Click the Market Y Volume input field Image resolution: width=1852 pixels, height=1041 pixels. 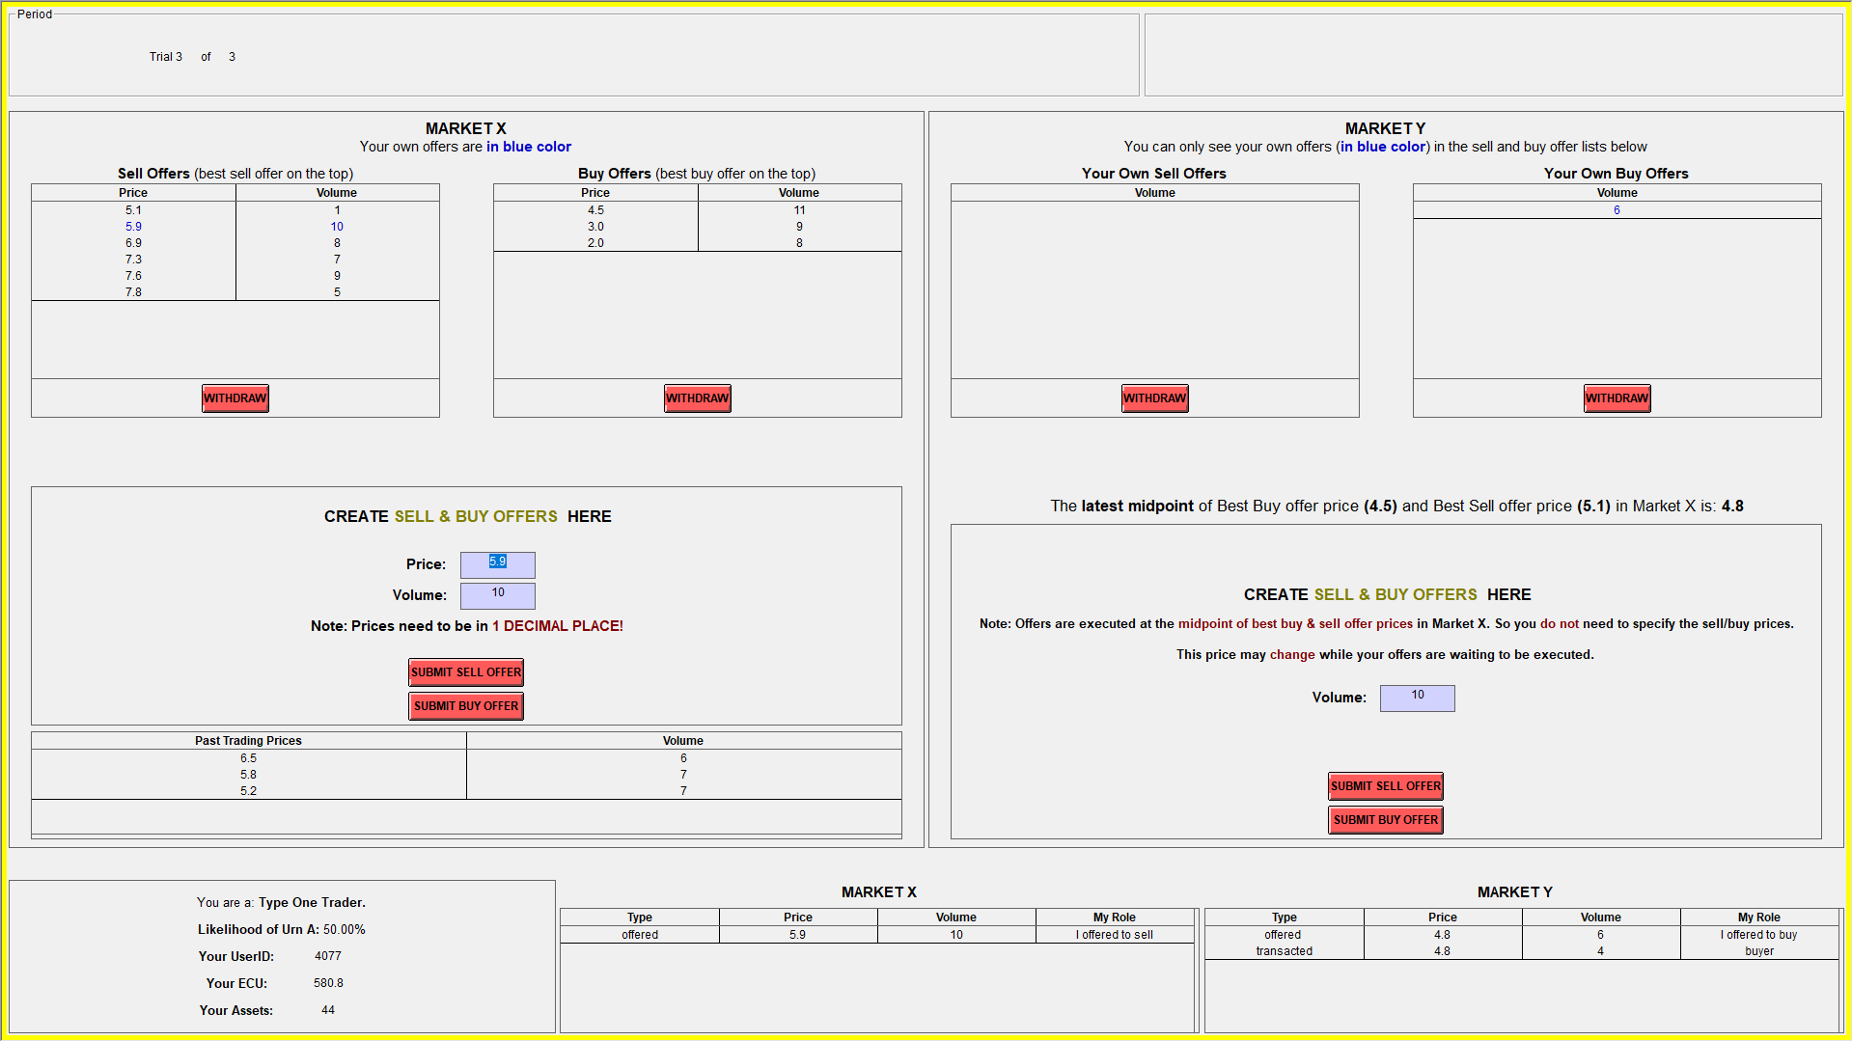pyautogui.click(x=1417, y=698)
